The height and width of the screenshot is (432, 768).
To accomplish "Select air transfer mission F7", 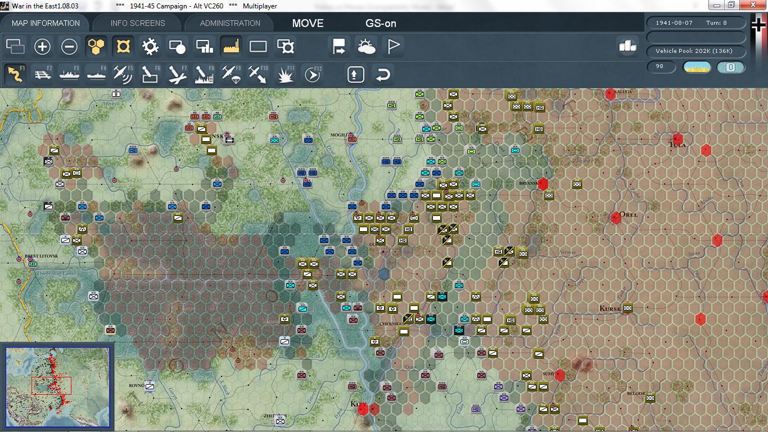I will (x=177, y=73).
